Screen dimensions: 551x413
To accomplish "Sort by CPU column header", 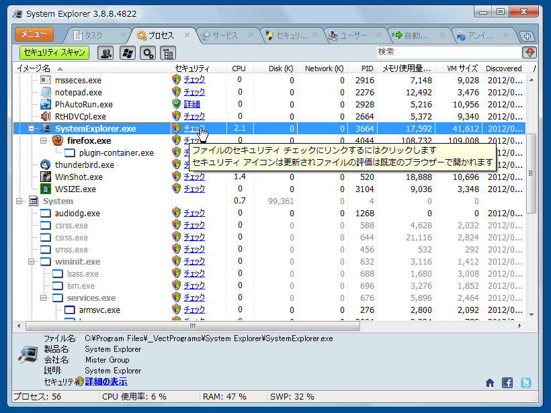I will (239, 68).
